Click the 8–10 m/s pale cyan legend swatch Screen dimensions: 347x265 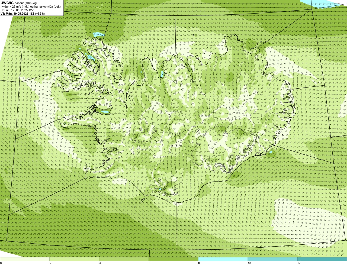223,259
